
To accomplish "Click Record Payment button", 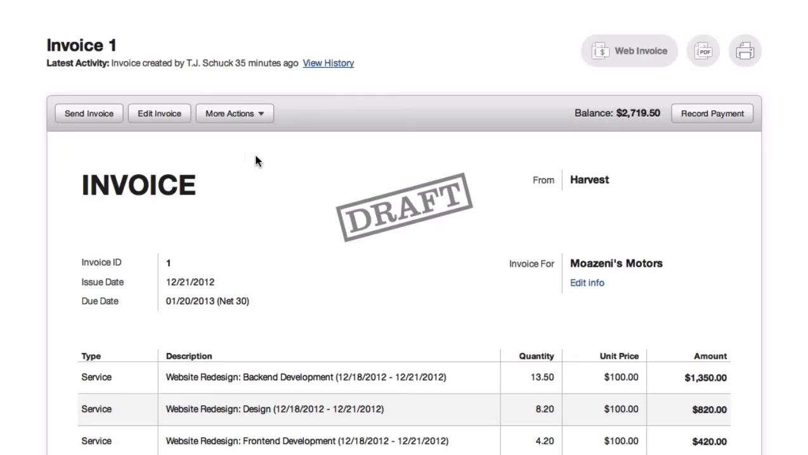I will click(712, 113).
